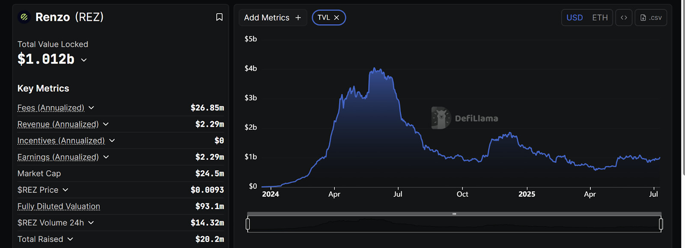Click the Fully Diluted Valuation label
This screenshot has height=248, width=685.
pyautogui.click(x=59, y=206)
